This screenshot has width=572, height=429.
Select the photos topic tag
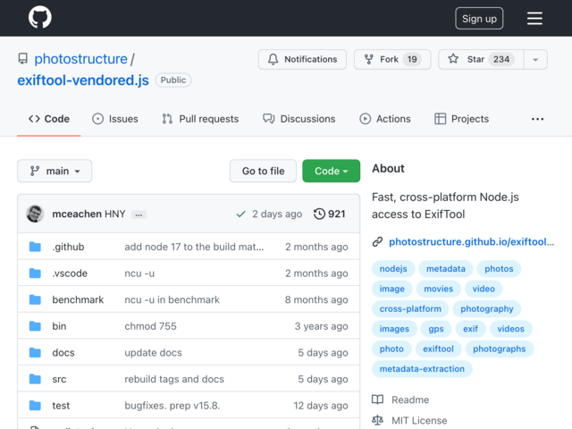(499, 269)
